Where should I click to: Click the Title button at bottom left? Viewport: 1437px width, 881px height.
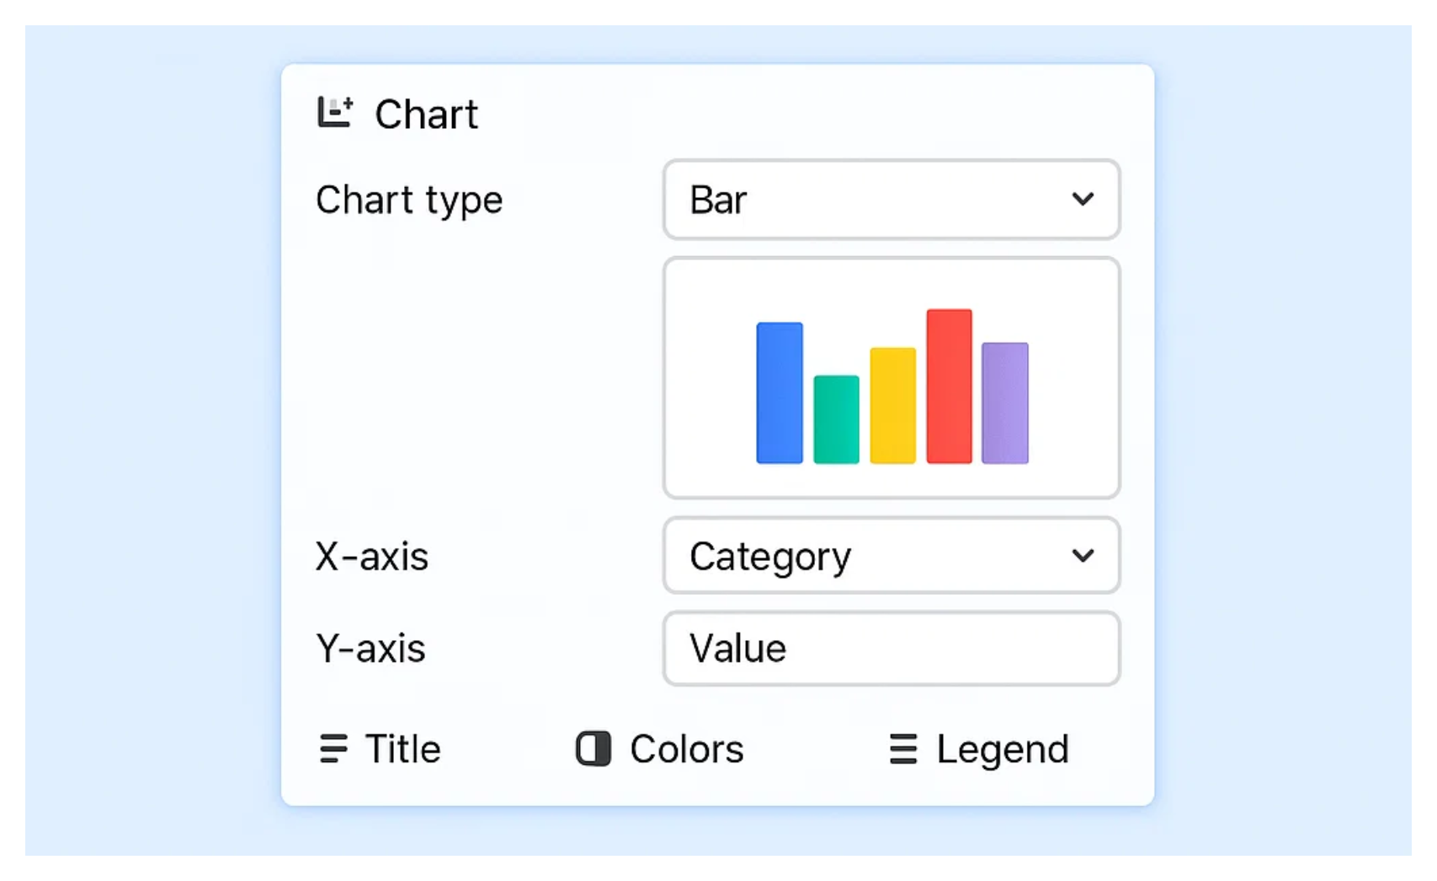[x=379, y=749]
